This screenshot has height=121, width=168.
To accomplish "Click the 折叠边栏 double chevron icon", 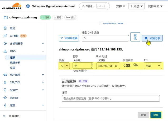I will (x=4, y=116).
